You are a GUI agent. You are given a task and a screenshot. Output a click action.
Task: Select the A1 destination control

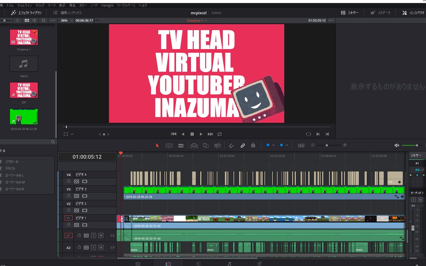(69, 235)
